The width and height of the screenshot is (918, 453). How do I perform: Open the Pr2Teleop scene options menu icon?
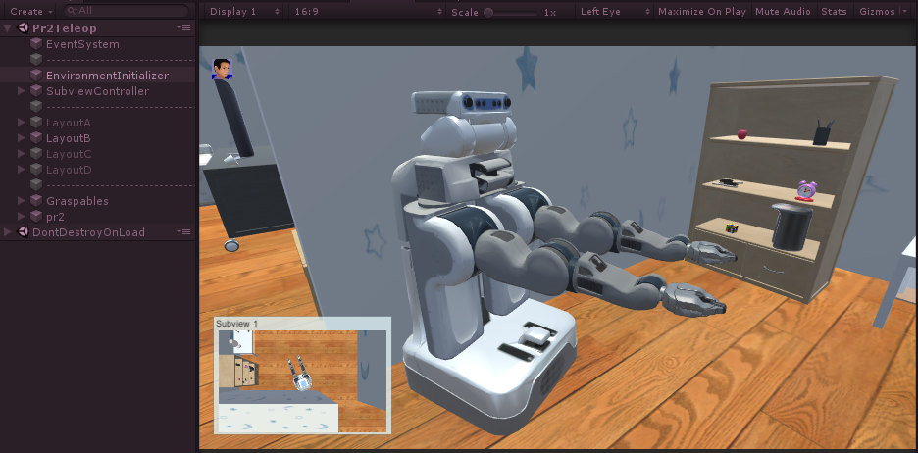pyautogui.click(x=183, y=28)
